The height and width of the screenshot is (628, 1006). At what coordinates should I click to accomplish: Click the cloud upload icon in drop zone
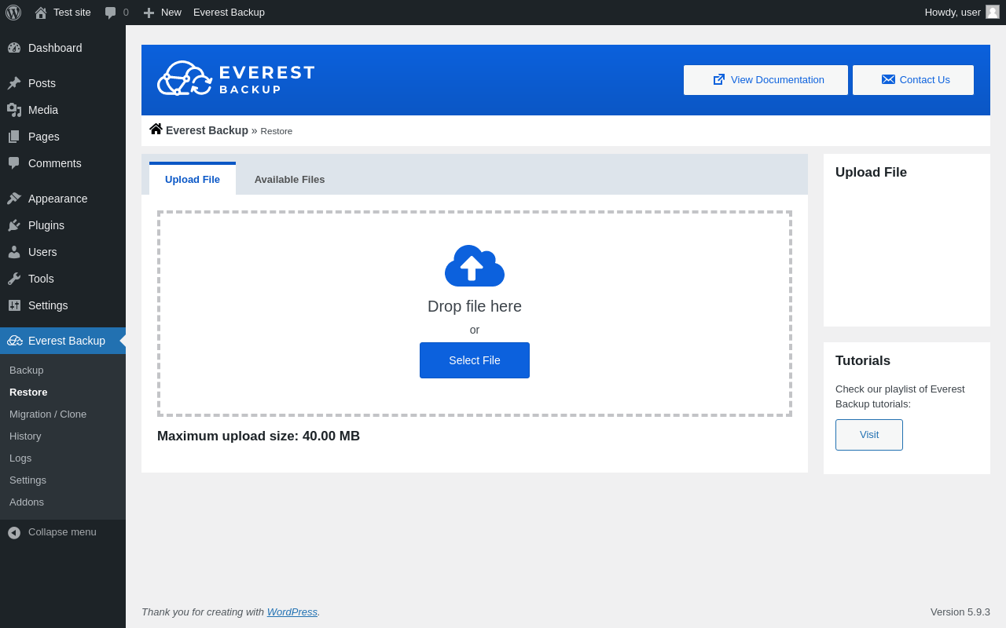(475, 266)
